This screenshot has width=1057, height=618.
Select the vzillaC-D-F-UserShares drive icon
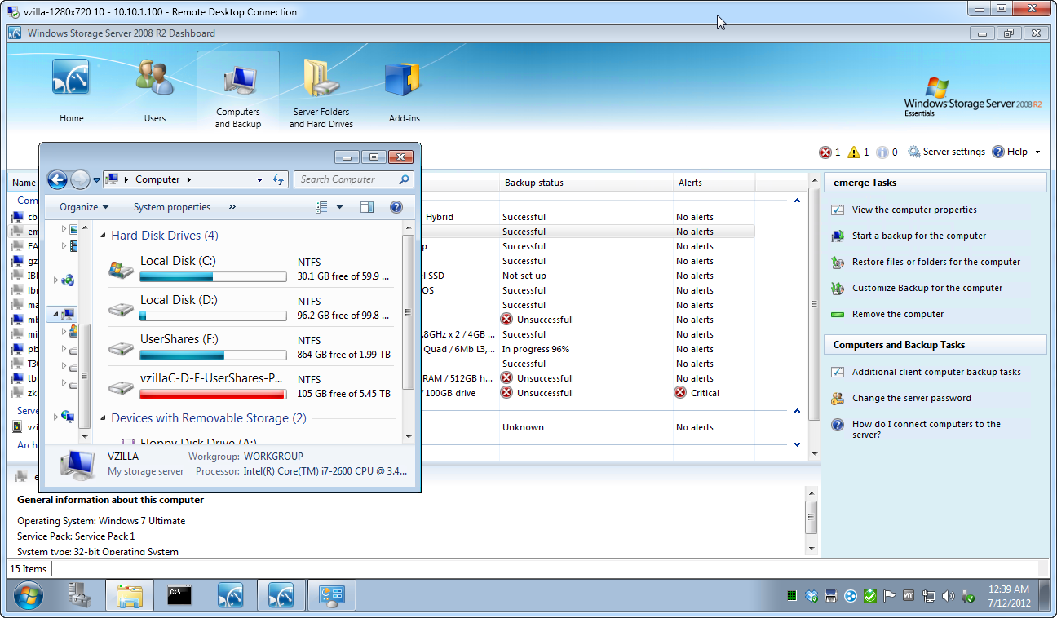122,387
